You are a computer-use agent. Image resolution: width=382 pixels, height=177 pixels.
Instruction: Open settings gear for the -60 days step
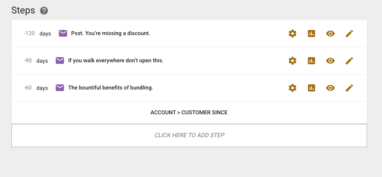292,88
